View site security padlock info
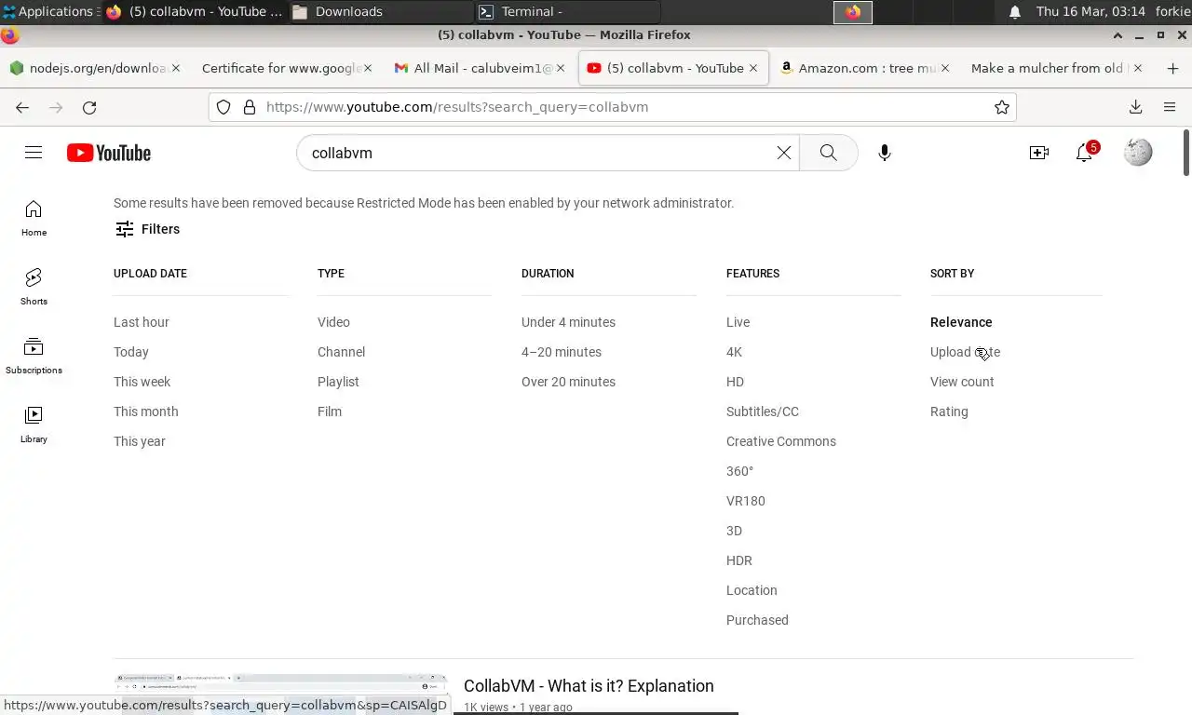The width and height of the screenshot is (1192, 715). (x=250, y=107)
